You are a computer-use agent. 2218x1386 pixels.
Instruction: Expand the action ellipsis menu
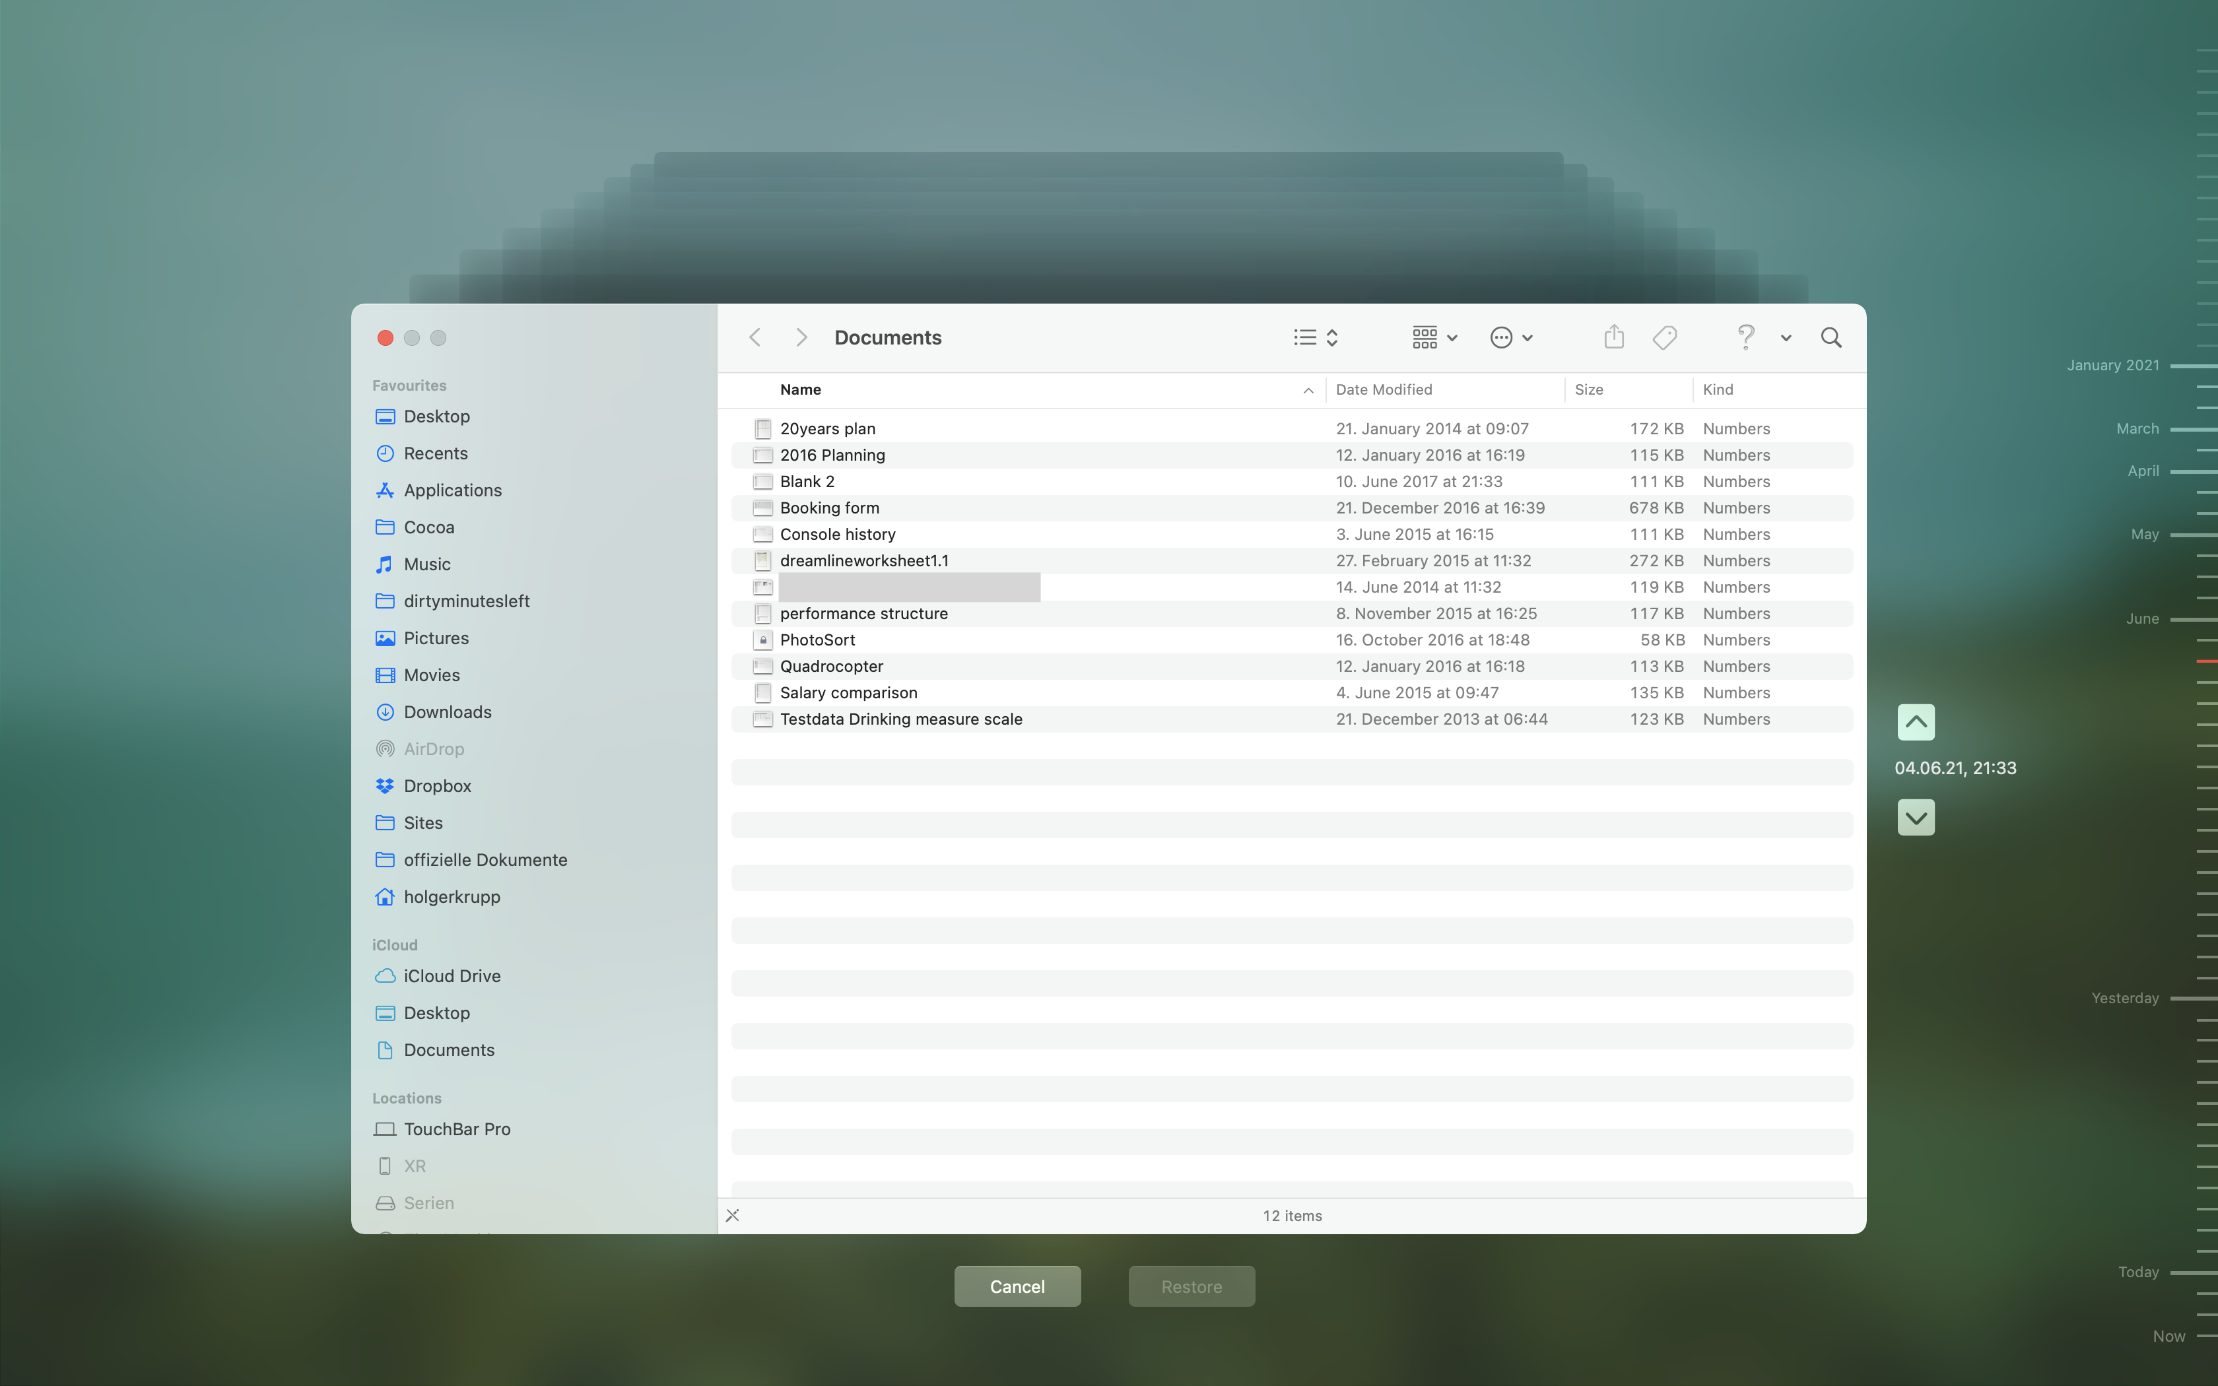coord(1512,337)
